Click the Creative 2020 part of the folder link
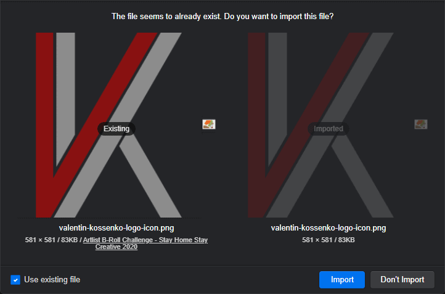 pyautogui.click(x=116, y=247)
